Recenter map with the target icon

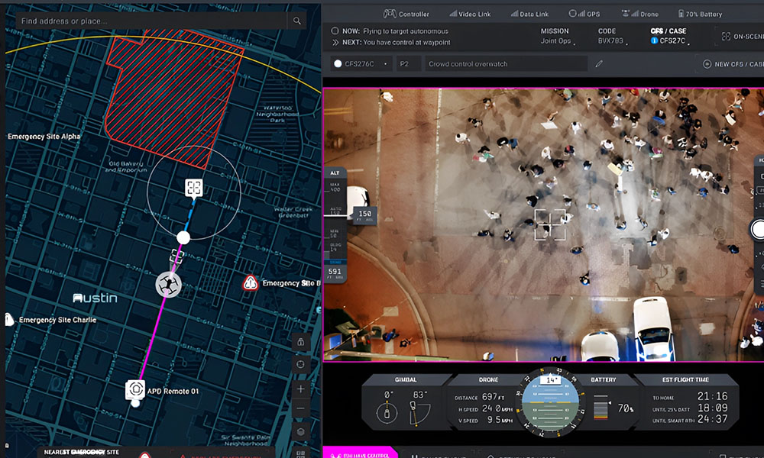click(x=301, y=365)
